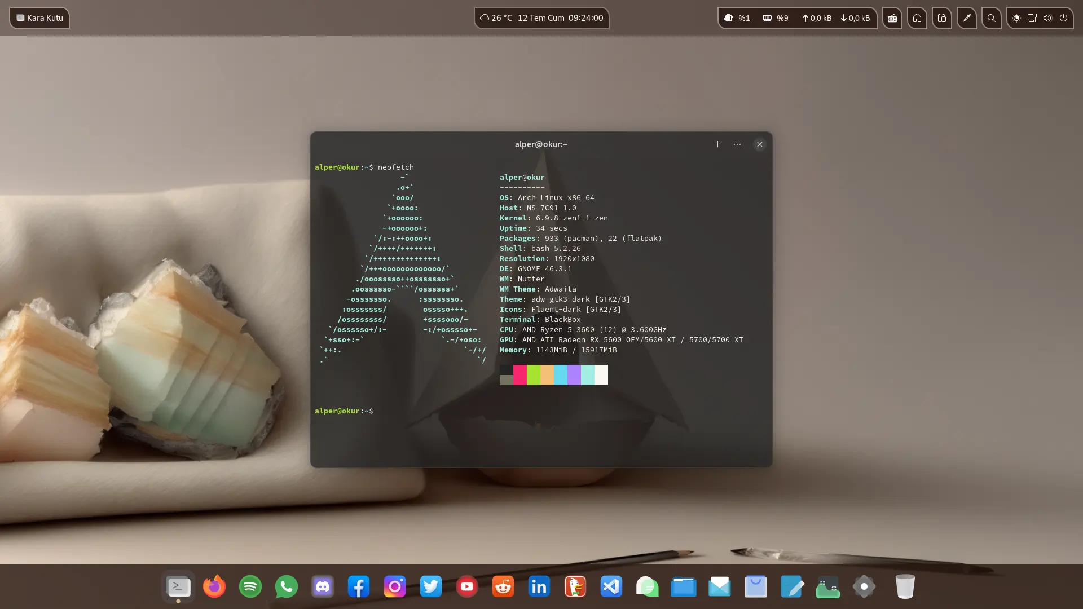Image resolution: width=1083 pixels, height=609 pixels.
Task: Click the 'Shell: bash 5.2.26' line
Action: pos(540,249)
